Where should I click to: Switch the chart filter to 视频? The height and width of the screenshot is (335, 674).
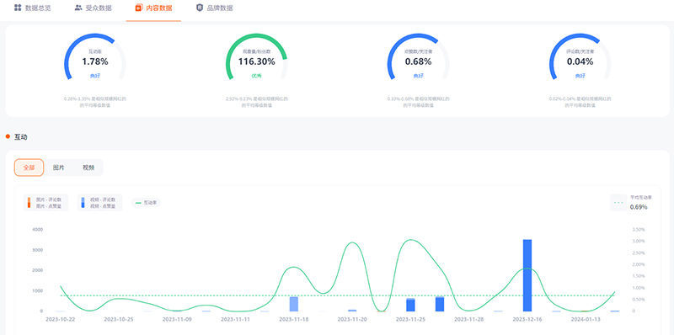pyautogui.click(x=88, y=167)
